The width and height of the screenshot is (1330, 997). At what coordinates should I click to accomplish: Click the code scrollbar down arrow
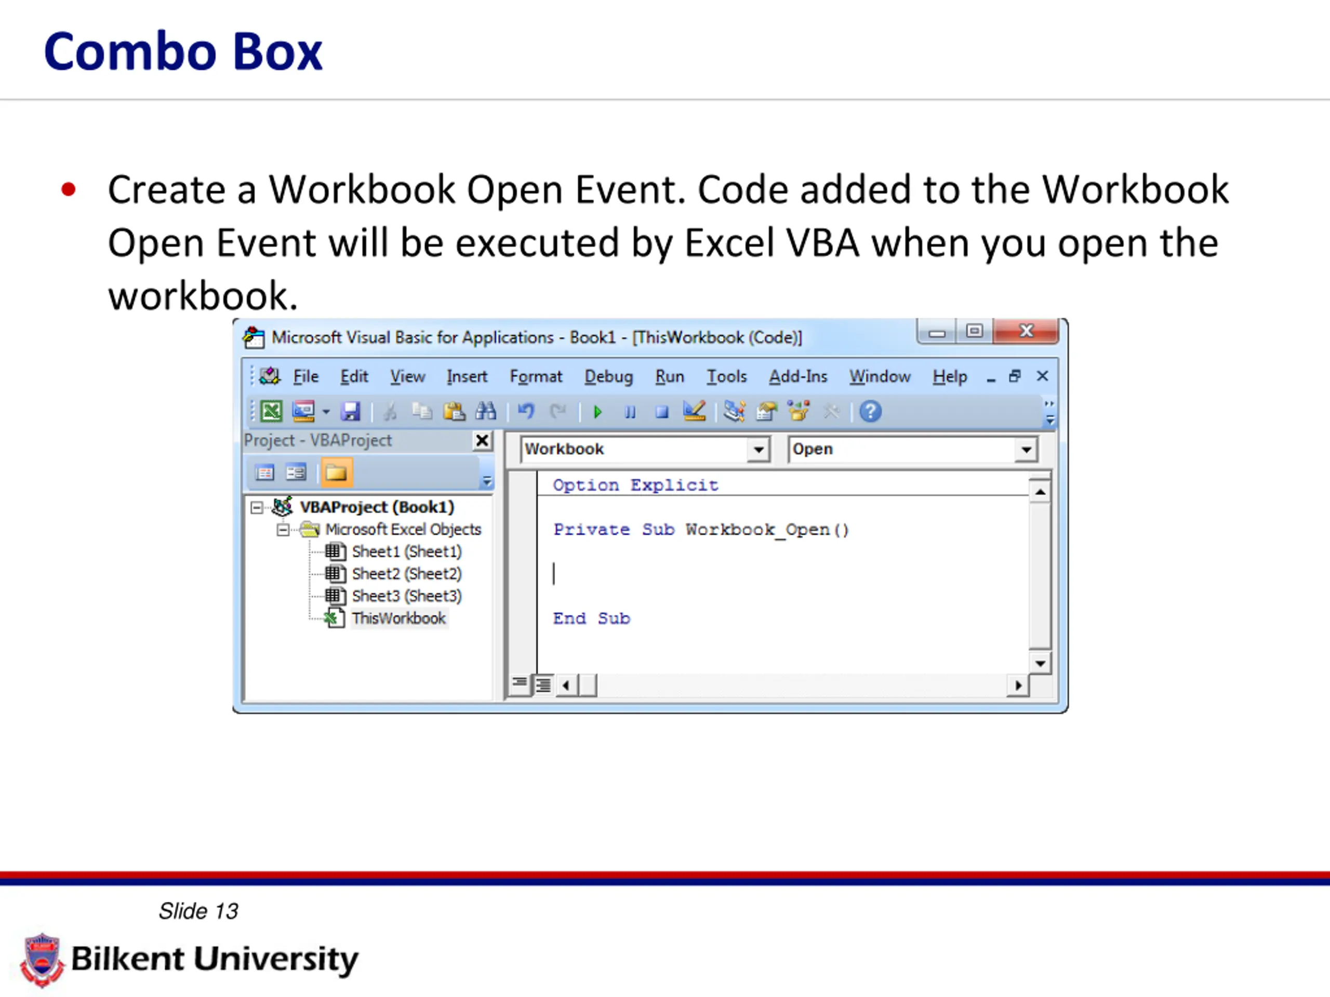click(x=1040, y=664)
